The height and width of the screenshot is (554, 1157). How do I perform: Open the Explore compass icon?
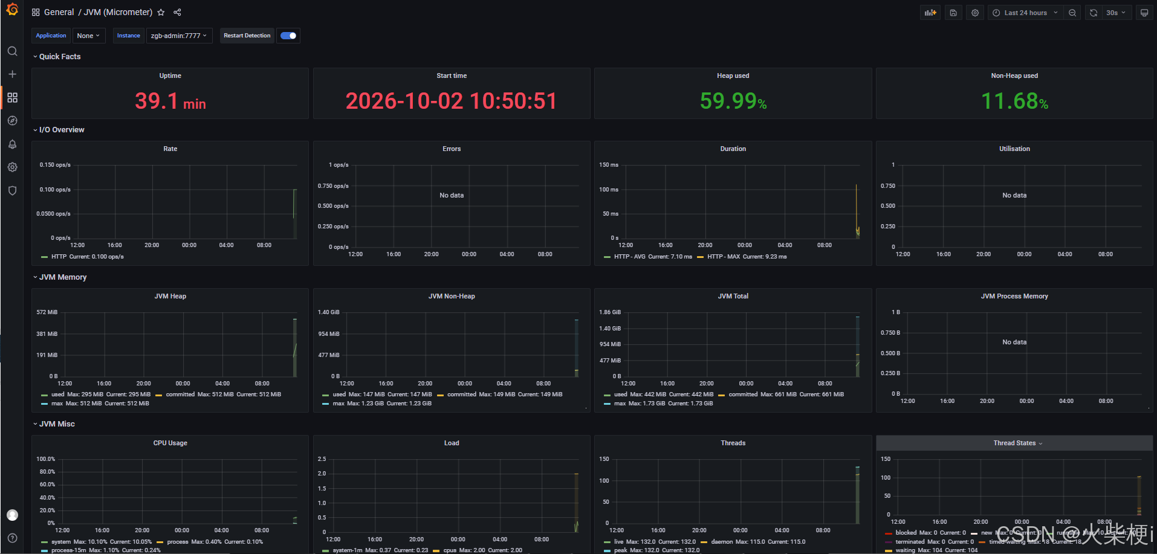click(x=12, y=121)
